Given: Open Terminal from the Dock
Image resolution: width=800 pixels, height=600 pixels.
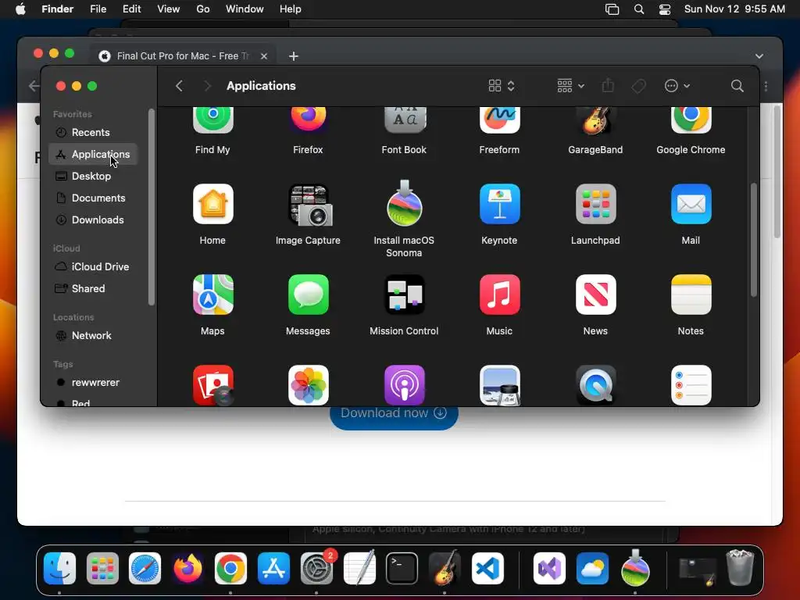Looking at the screenshot, I should click(402, 569).
